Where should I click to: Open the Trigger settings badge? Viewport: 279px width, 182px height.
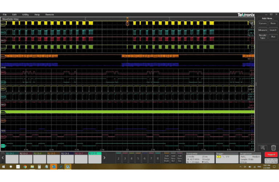tap(227, 158)
